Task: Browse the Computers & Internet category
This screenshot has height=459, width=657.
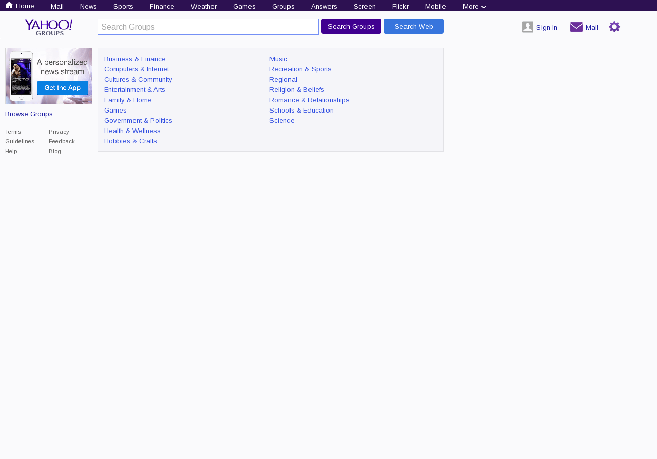Action: point(137,69)
